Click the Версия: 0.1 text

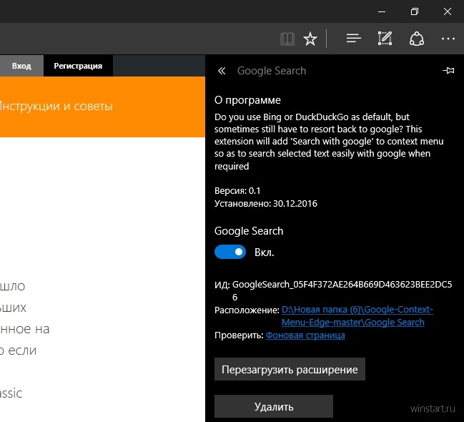pyautogui.click(x=237, y=191)
